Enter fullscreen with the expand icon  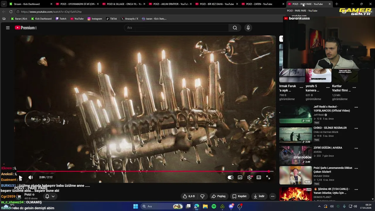click(x=268, y=177)
